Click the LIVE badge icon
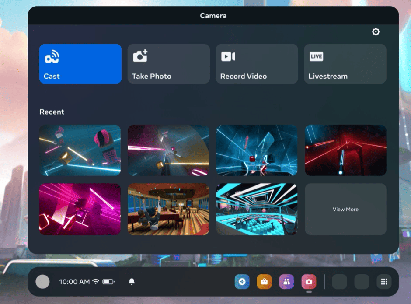 pos(316,56)
